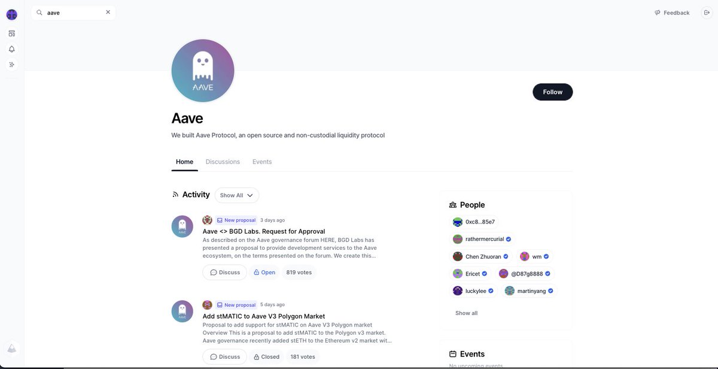Image resolution: width=718 pixels, height=369 pixels.
Task: Click Aave avatar beside stMATIC proposal
Action: pyautogui.click(x=182, y=311)
